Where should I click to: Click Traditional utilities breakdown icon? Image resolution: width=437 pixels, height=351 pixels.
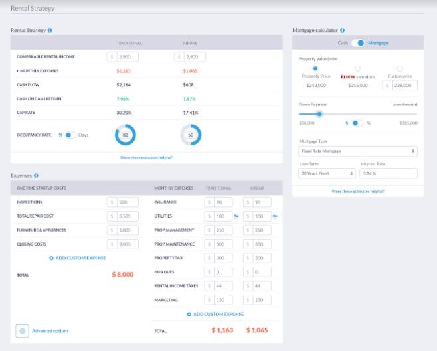[x=236, y=216]
